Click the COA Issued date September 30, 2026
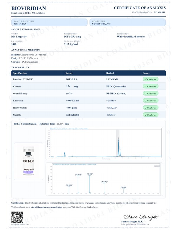The width and height of the screenshot is (177, 230). [101, 24]
